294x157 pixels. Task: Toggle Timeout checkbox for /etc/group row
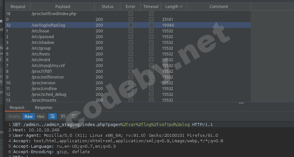point(151,48)
